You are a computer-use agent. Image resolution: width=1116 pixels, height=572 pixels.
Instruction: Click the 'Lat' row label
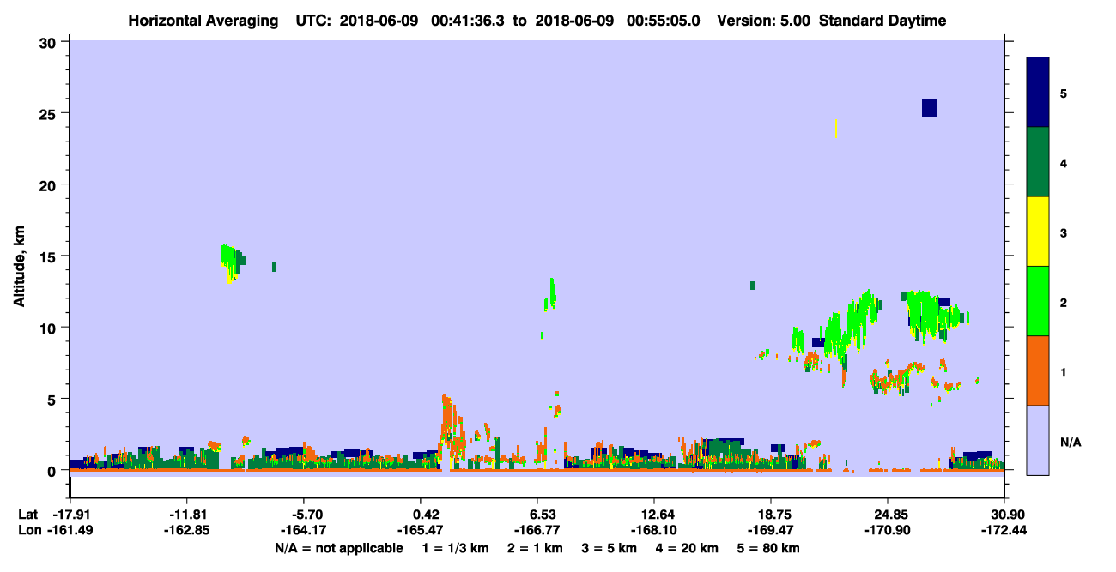27,515
